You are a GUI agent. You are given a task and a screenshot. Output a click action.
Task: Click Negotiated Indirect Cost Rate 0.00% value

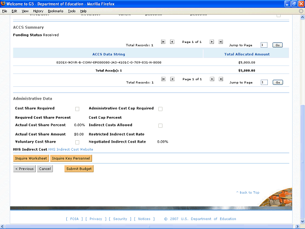[163, 142]
